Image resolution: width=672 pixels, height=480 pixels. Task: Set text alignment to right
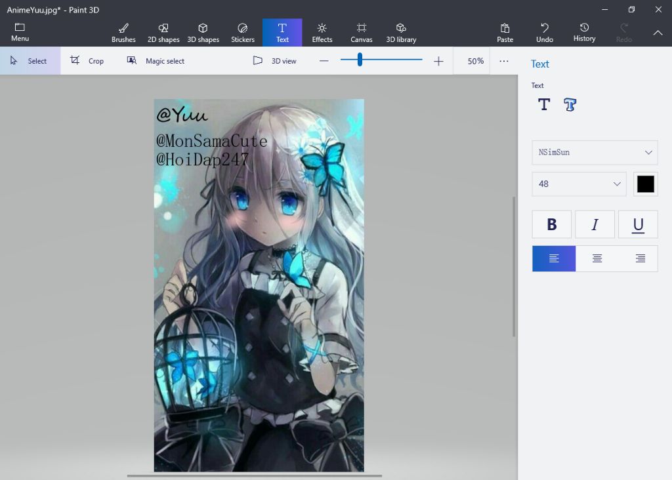pos(640,258)
